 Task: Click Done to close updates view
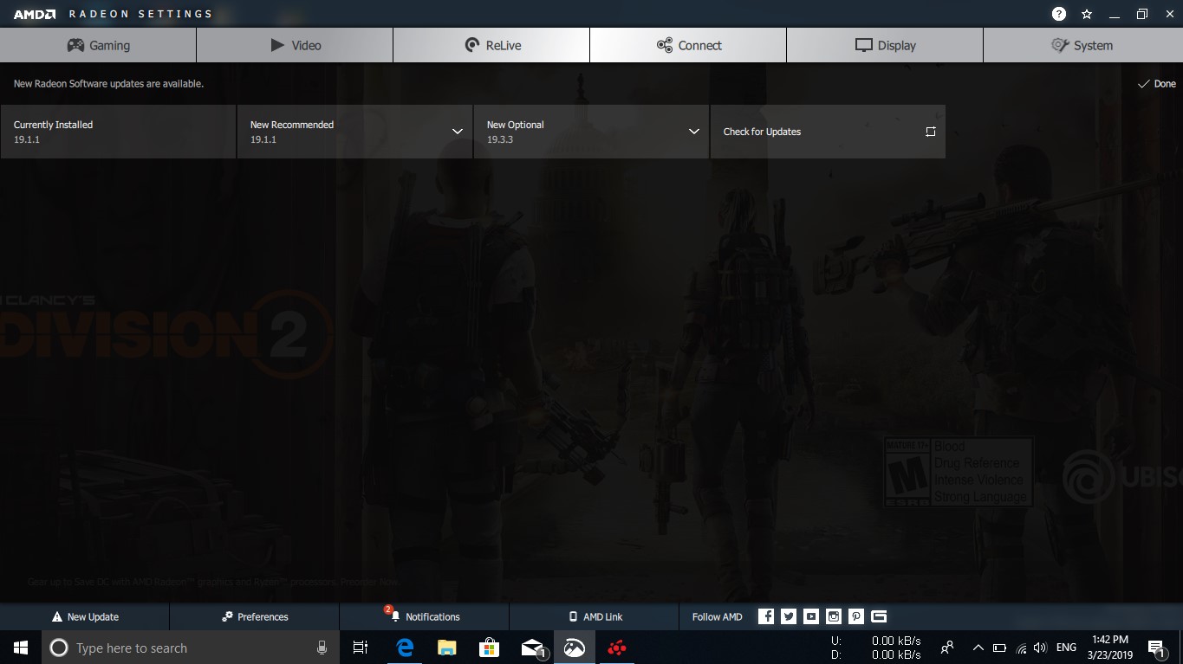pyautogui.click(x=1157, y=84)
